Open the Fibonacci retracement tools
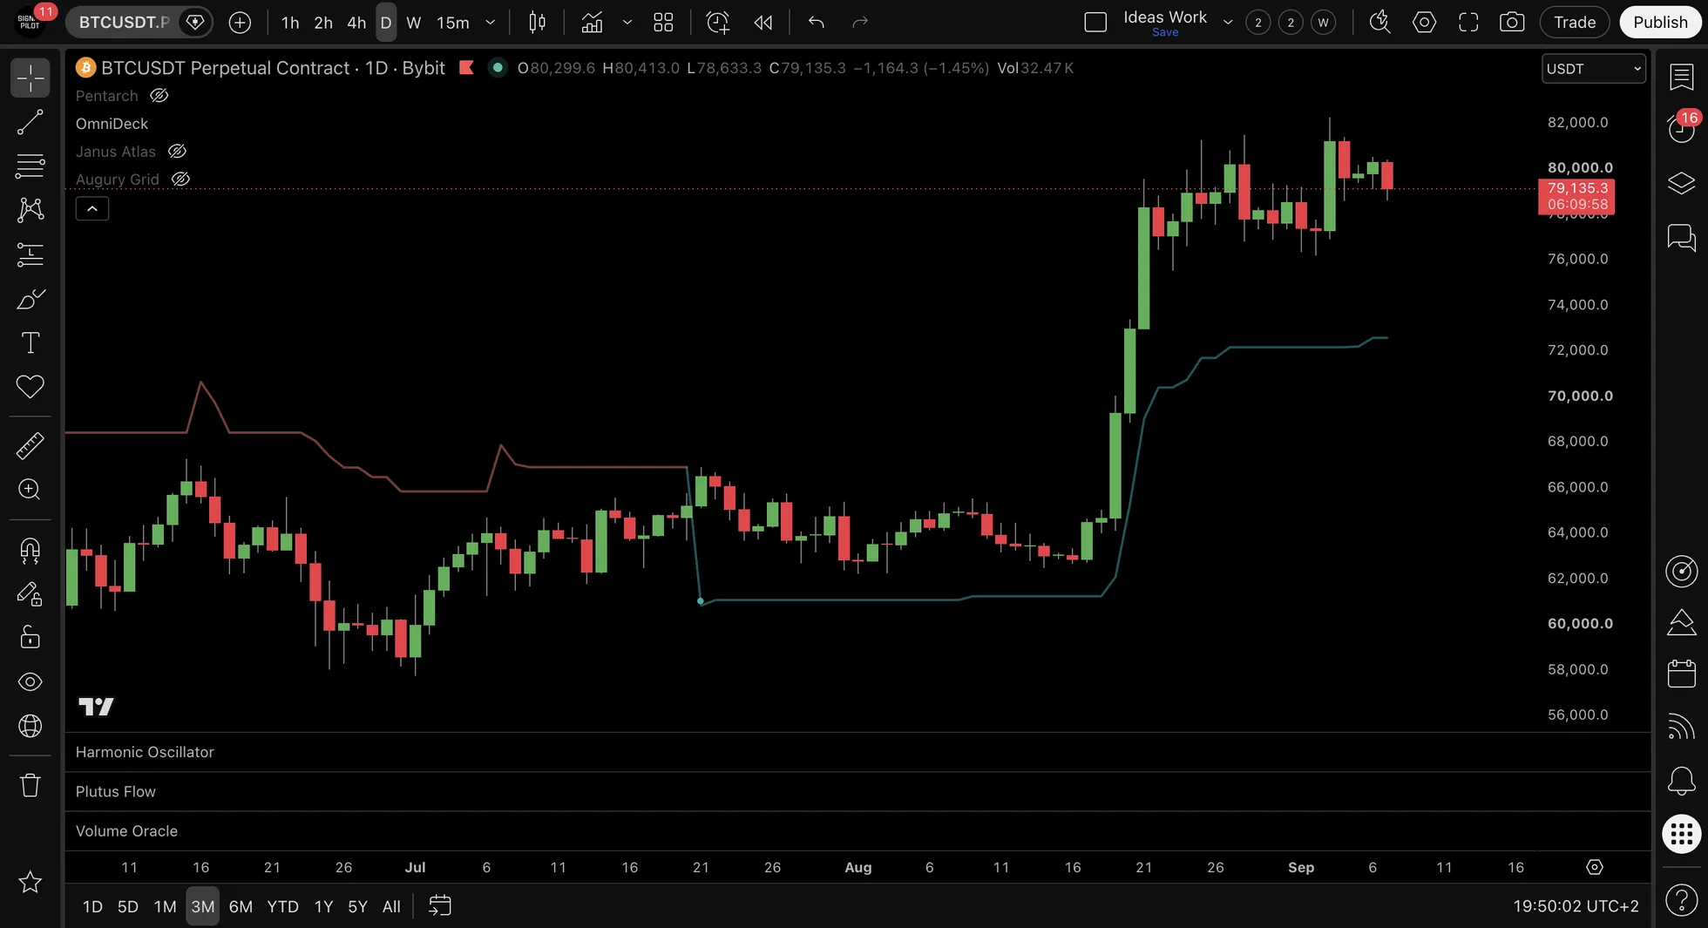 pos(30,166)
